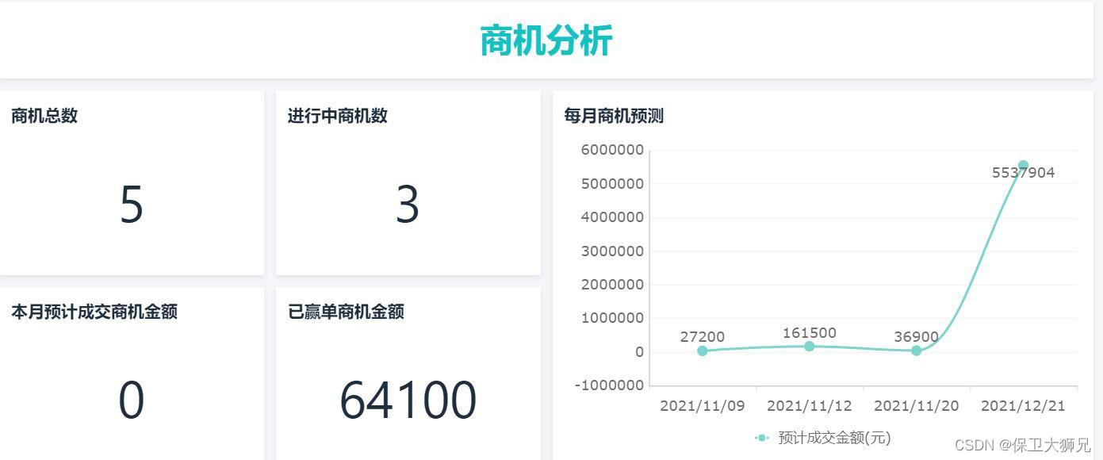Viewport: 1103px width, 460px height.
Task: Click the 4000000 y-axis label
Action: point(612,217)
